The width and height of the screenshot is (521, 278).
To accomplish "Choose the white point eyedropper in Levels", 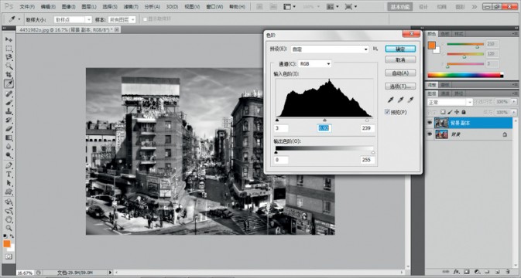I will tap(411, 100).
